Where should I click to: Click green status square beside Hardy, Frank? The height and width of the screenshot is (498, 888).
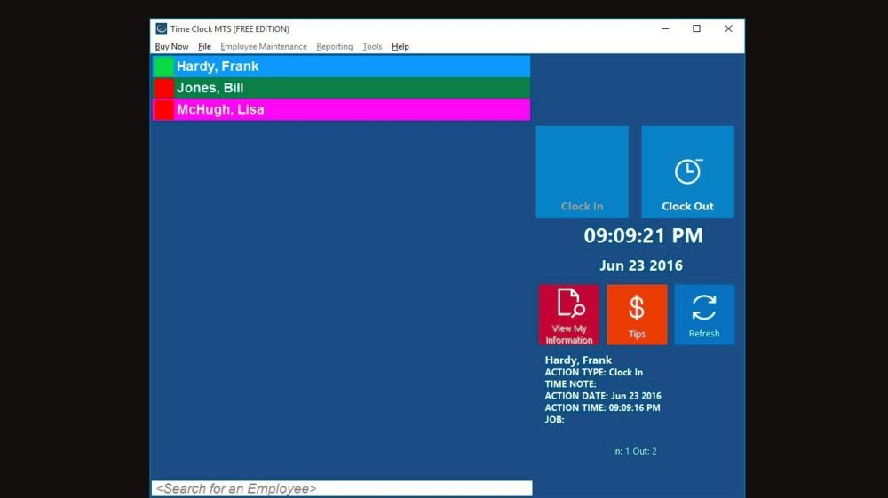(163, 67)
